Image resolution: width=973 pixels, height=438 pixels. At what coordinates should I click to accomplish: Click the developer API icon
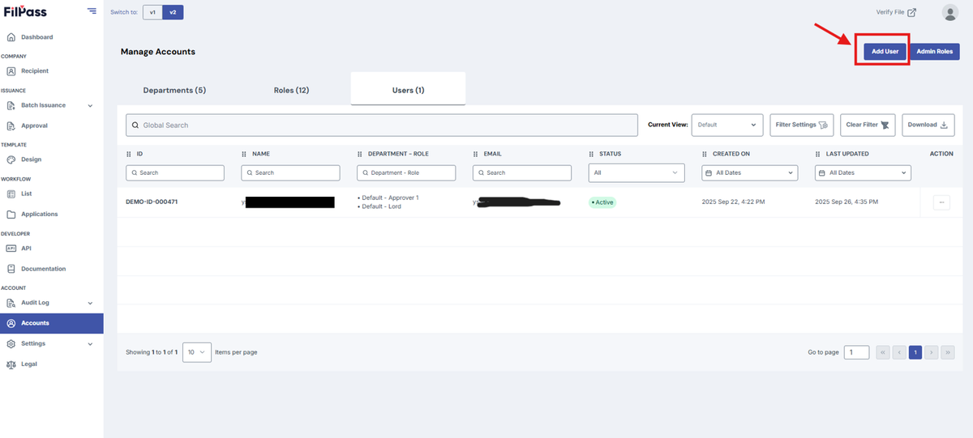[x=11, y=249]
